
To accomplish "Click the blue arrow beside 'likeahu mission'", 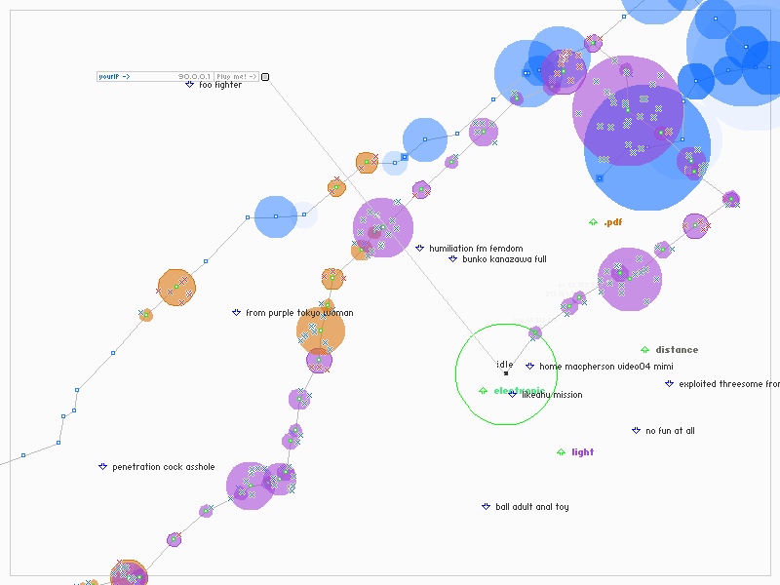I will tap(512, 395).
